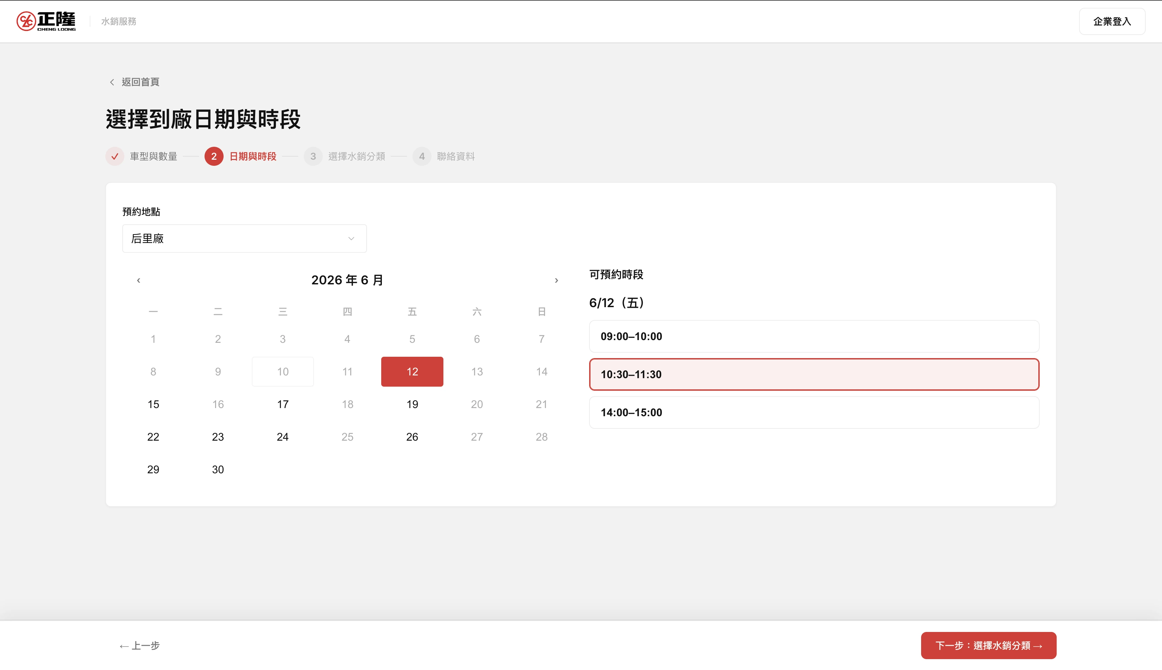Open the 后里廠 location dropdown
This screenshot has width=1162, height=670.
click(x=244, y=239)
